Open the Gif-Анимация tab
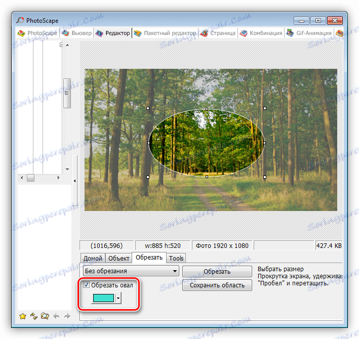The width and height of the screenshot is (359, 339). 309,33
